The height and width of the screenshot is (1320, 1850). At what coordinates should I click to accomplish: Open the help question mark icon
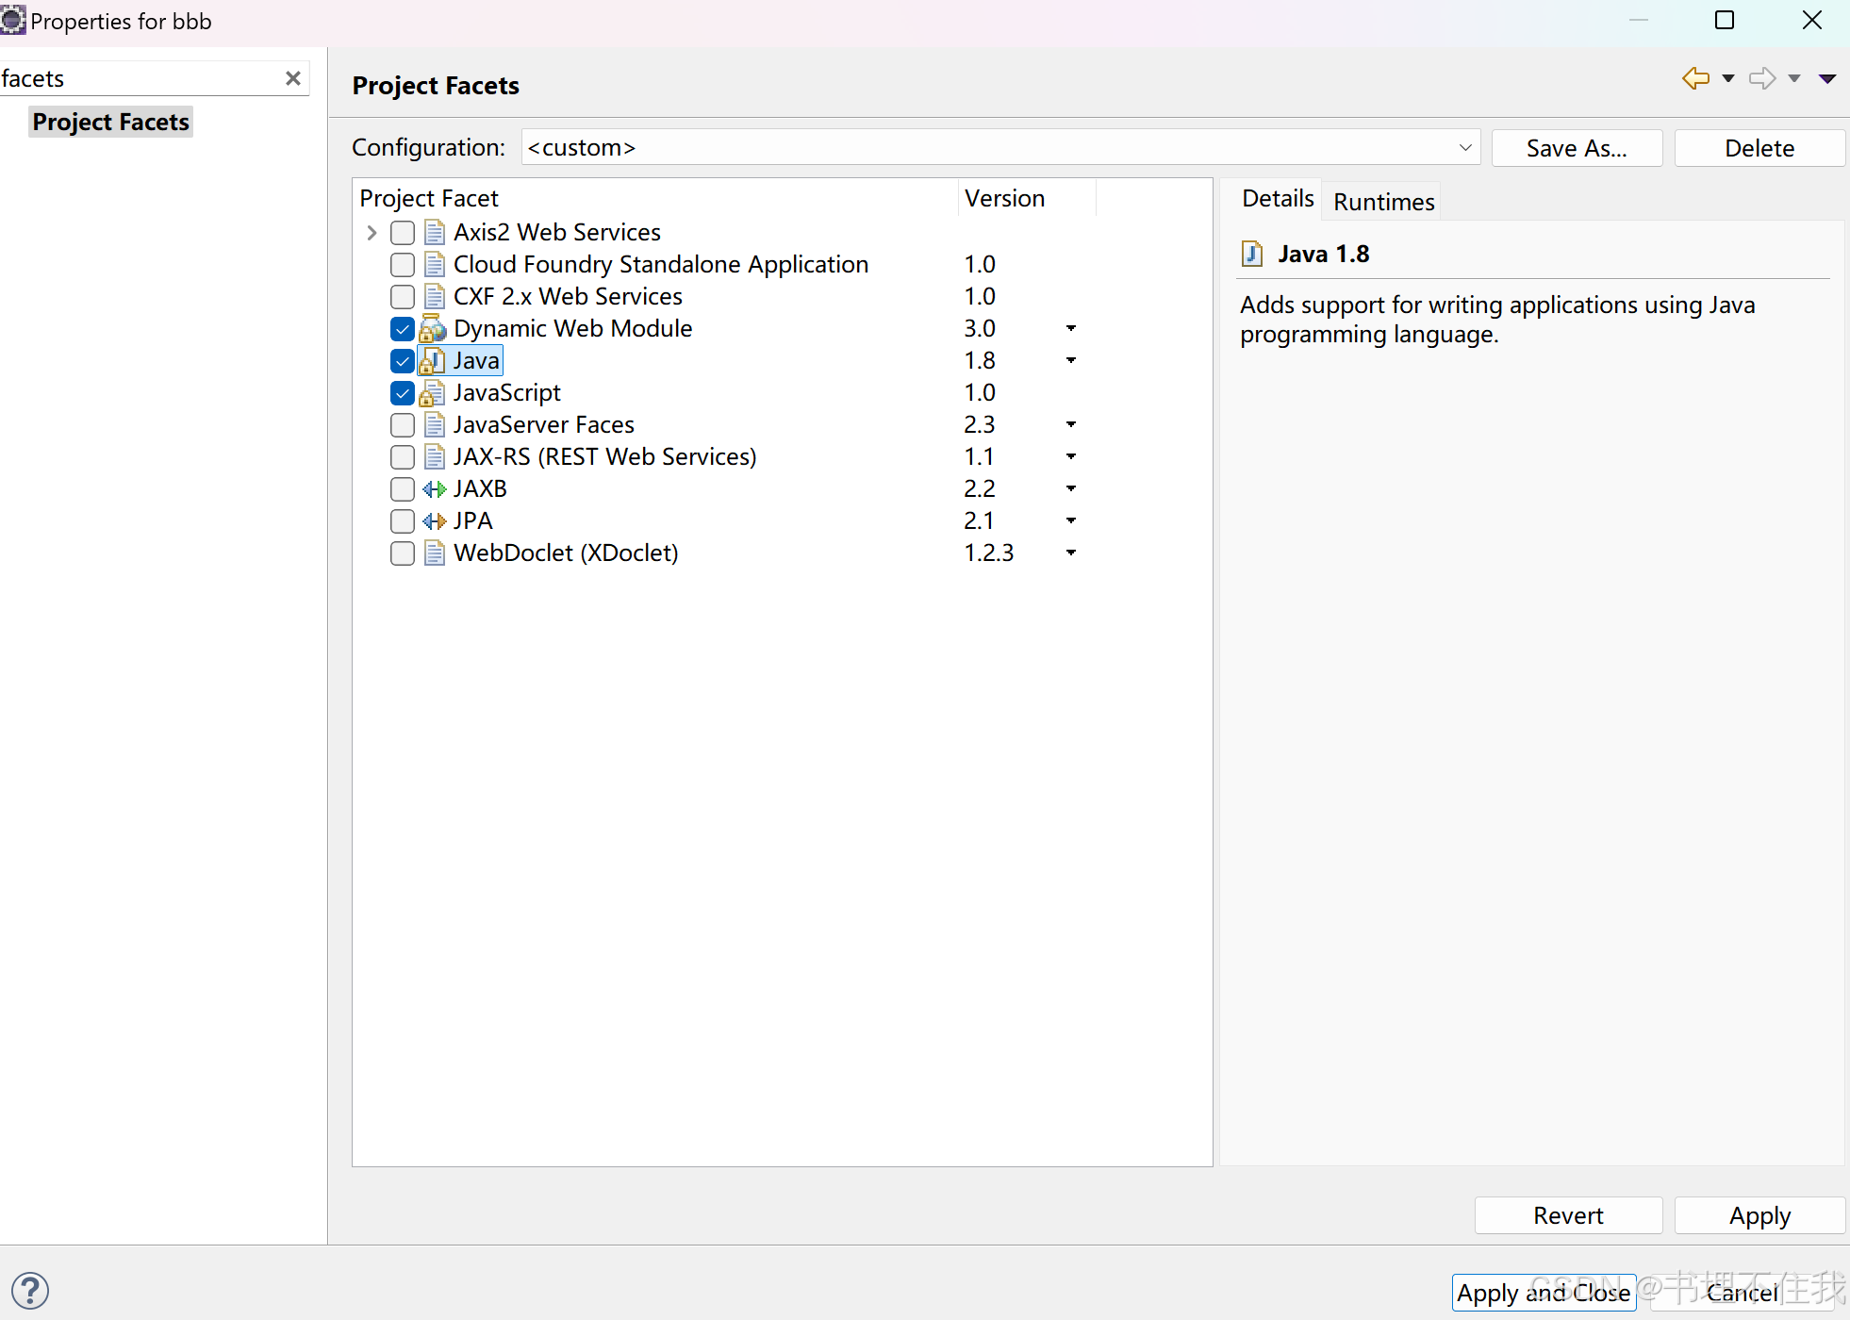tap(30, 1290)
